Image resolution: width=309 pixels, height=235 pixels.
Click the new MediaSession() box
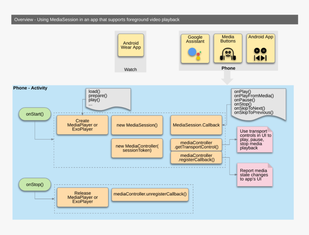[x=137, y=125]
